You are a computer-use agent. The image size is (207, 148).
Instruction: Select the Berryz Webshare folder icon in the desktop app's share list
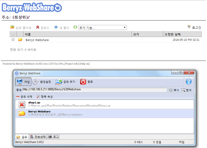click(x=22, y=113)
